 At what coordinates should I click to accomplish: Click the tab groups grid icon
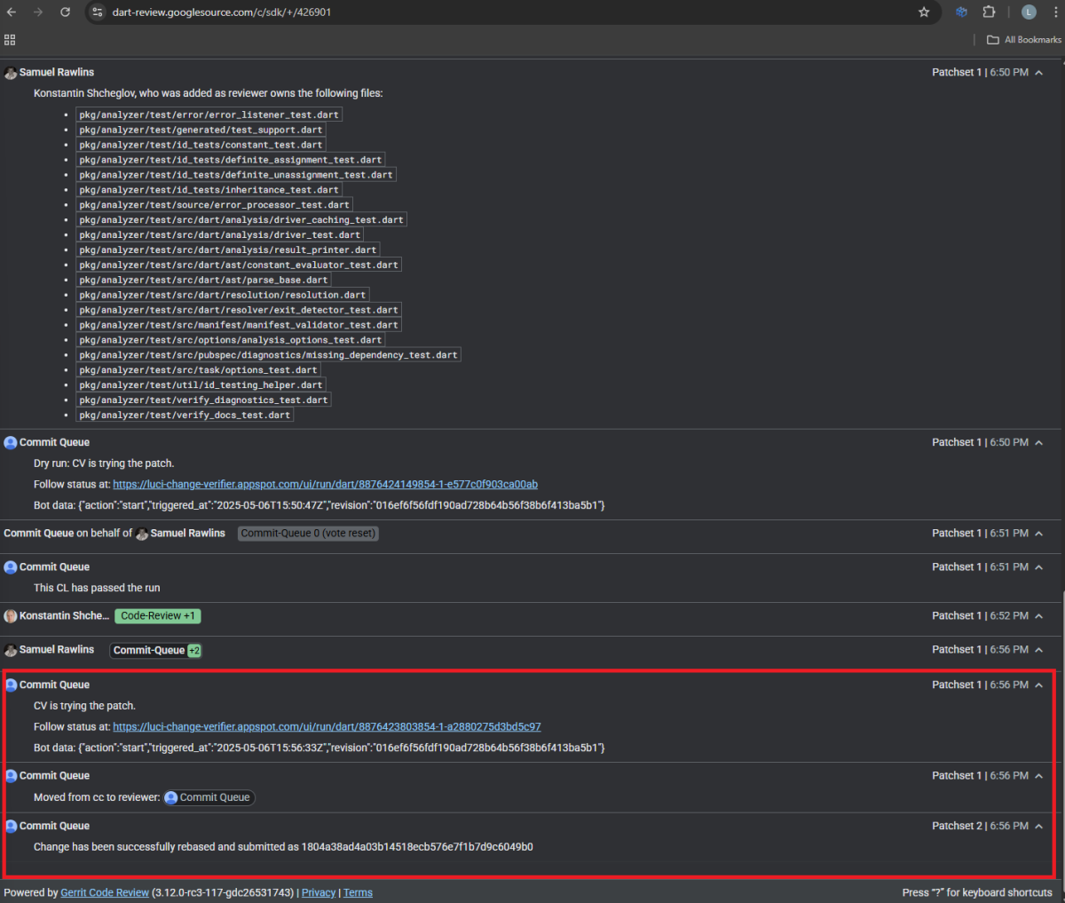(10, 39)
